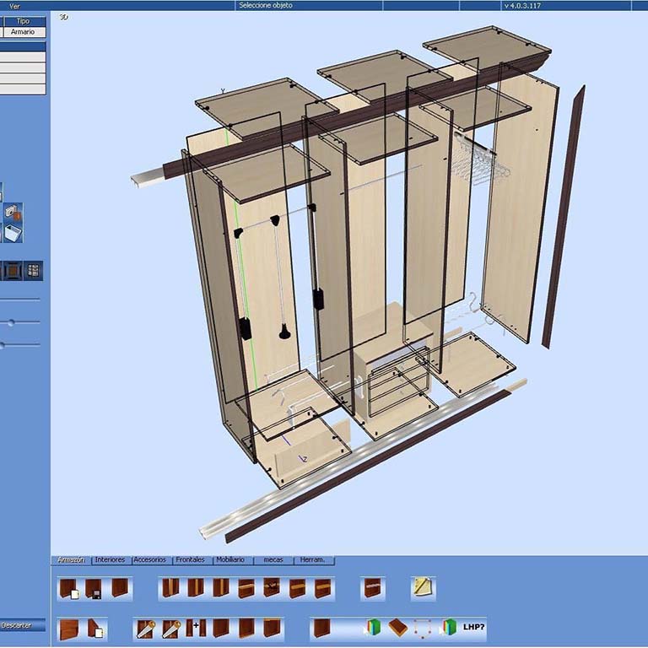Click the lowest slider handle in left panel

coord(2,345)
